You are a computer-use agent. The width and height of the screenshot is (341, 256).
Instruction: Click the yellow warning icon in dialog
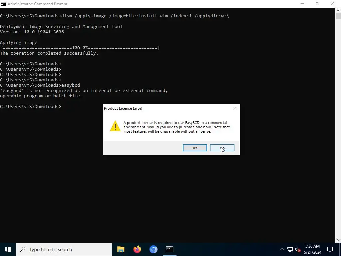(x=115, y=126)
